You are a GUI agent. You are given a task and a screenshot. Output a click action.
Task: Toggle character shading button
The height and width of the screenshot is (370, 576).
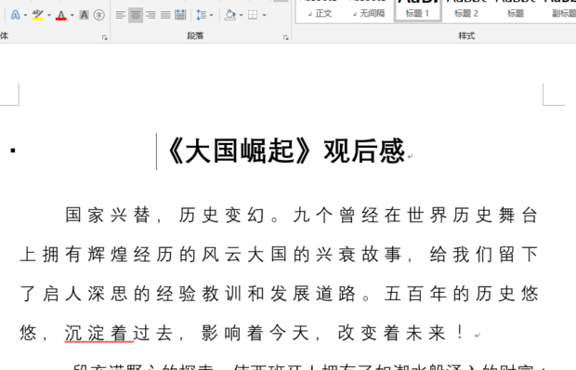click(x=85, y=15)
